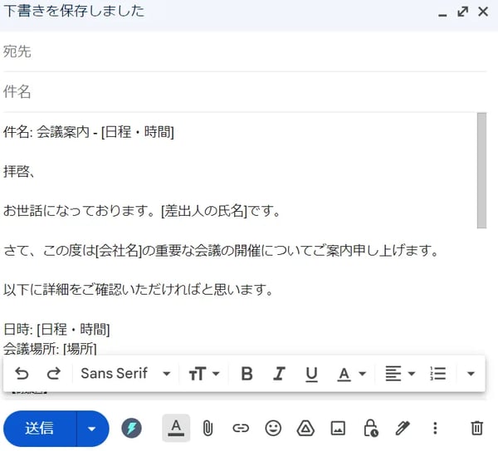The image size is (498, 451).
Task: Toggle italic formatting
Action: click(279, 374)
